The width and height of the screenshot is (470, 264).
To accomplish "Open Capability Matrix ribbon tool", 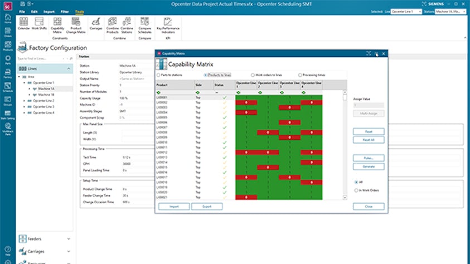I will click(57, 25).
